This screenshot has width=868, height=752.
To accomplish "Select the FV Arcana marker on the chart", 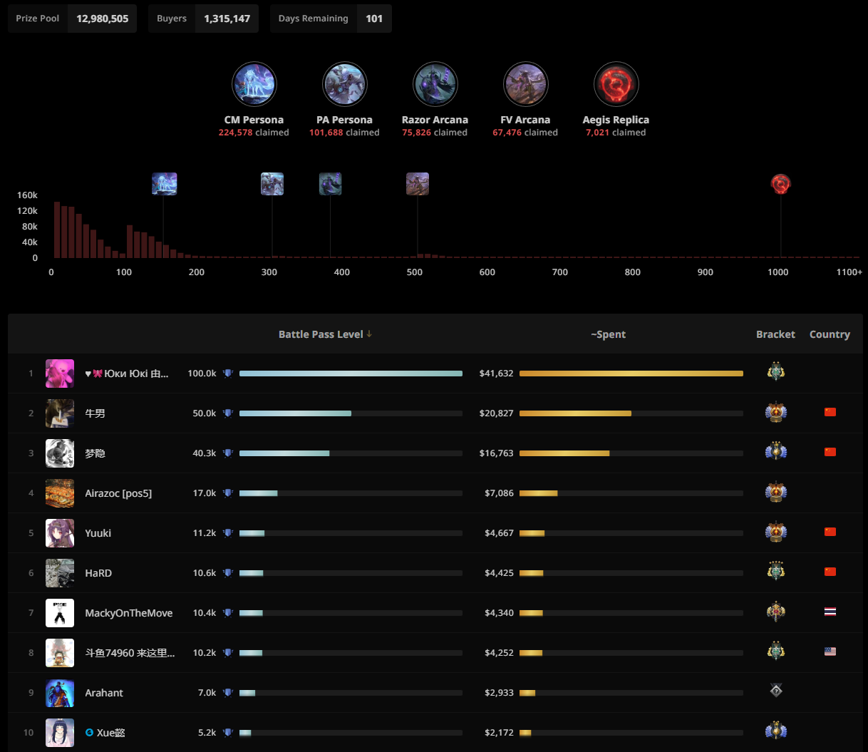I will click(418, 184).
